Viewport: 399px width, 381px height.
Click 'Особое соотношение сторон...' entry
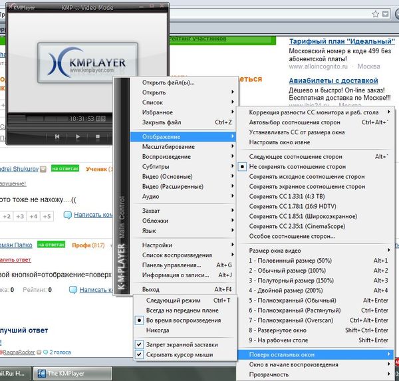315,236
